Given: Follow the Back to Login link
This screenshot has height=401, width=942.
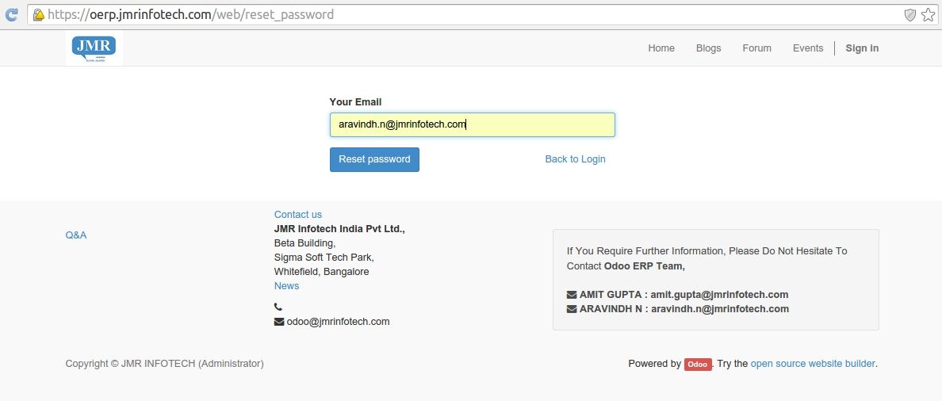Looking at the screenshot, I should click(575, 159).
